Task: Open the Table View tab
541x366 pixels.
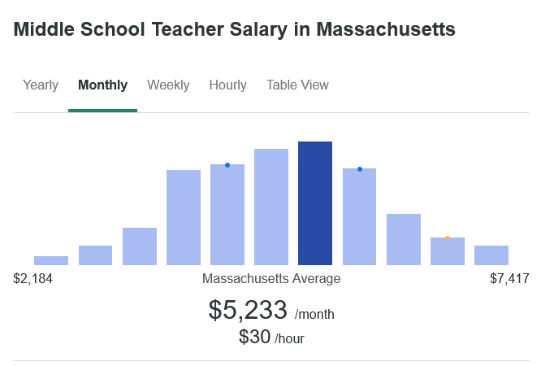Action: click(297, 85)
